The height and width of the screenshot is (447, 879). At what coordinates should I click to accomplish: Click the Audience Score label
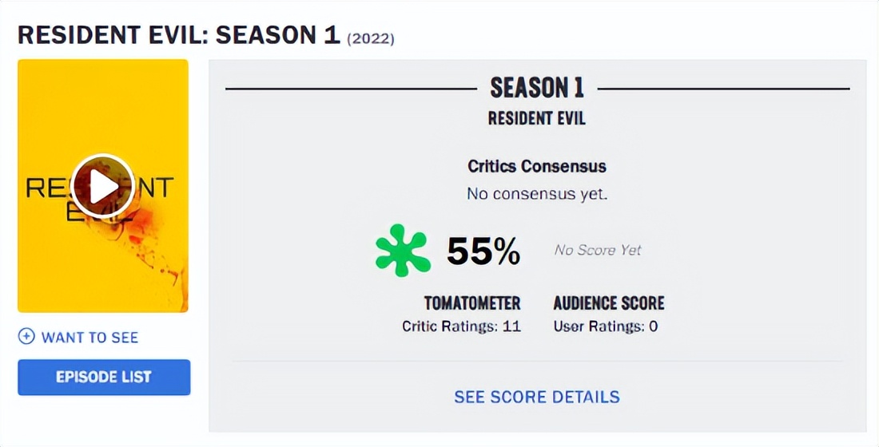tap(609, 303)
